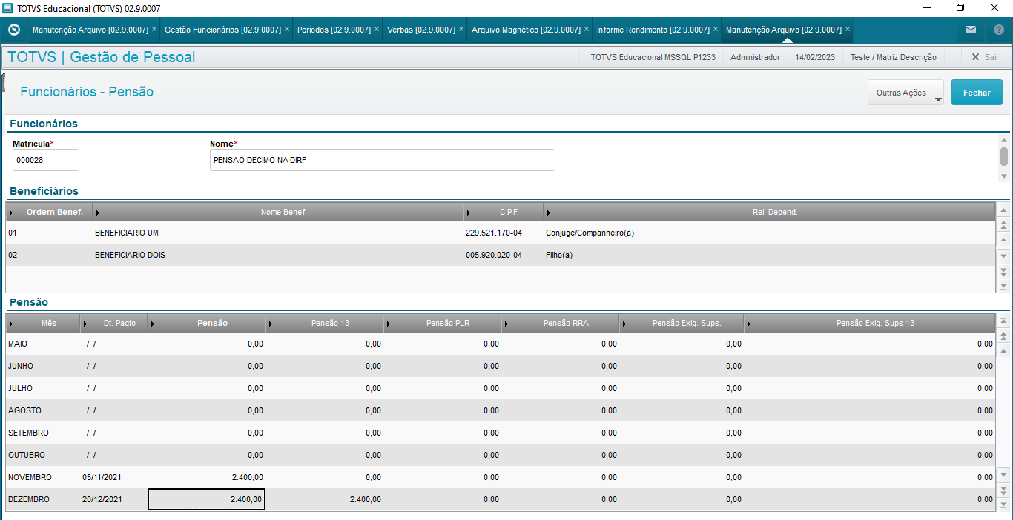Page down in the Pensão grid
The width and height of the screenshot is (1013, 520).
point(1003,490)
